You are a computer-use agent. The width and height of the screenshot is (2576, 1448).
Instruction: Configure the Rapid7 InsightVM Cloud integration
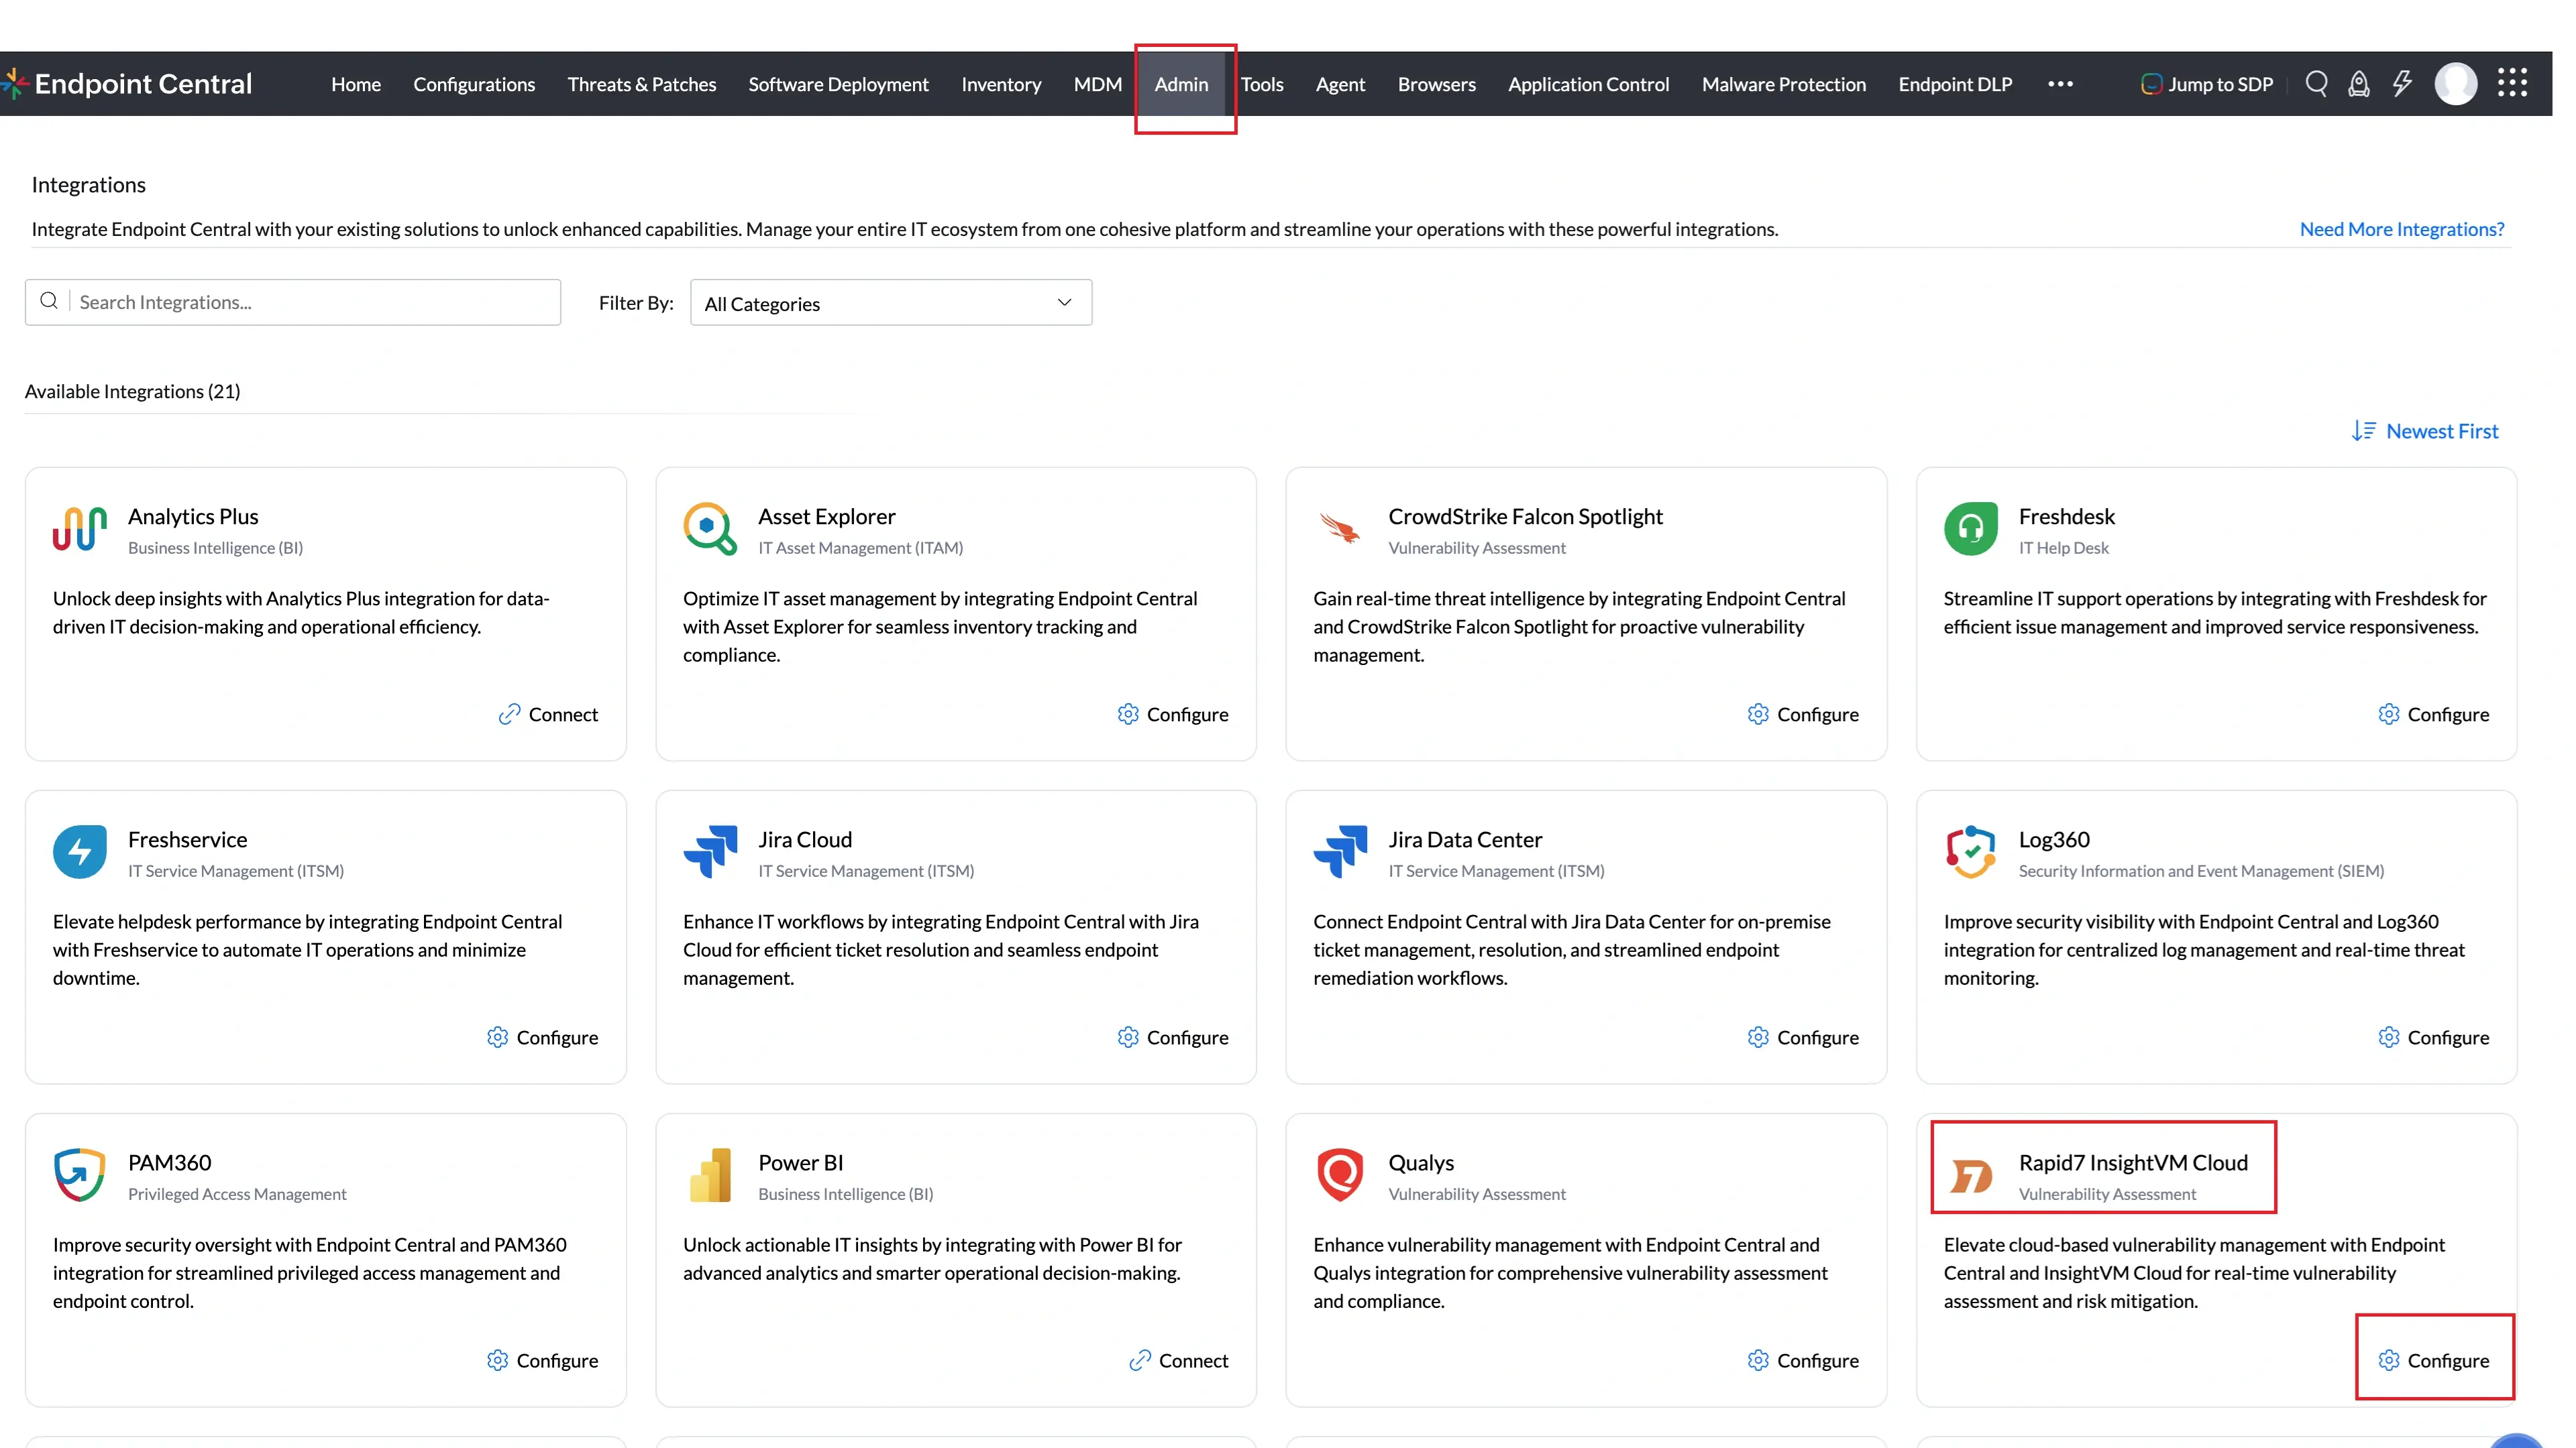2433,1360
